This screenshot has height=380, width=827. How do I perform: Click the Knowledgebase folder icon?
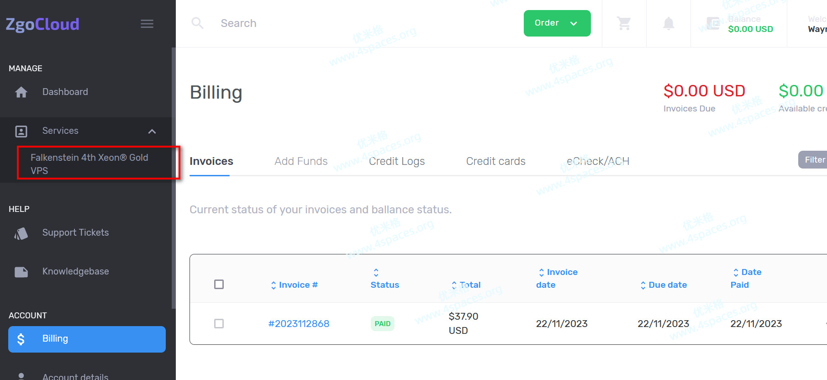click(x=21, y=272)
